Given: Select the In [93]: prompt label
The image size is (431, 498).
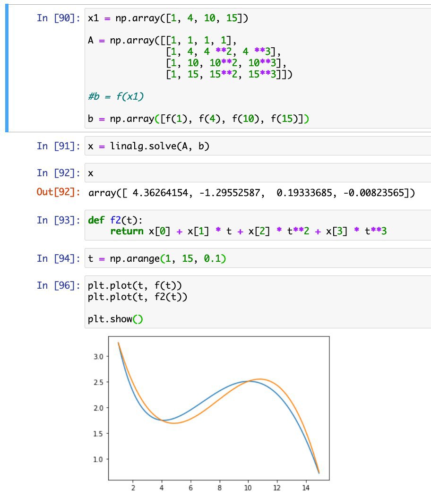Looking at the screenshot, I should tap(59, 220).
